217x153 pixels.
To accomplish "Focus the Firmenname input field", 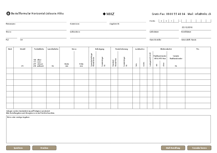I will pyautogui.click(x=36, y=21).
